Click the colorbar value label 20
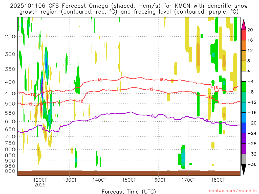 click(x=250, y=30)
